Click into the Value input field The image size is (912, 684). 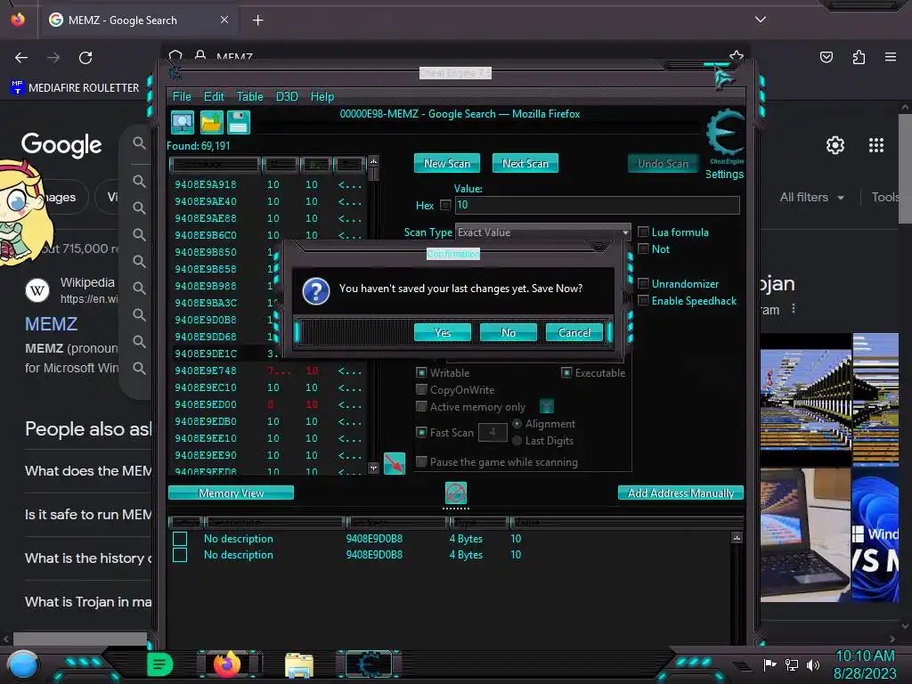(598, 205)
